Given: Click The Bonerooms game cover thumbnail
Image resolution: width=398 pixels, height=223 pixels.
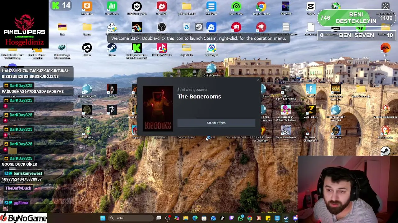Looking at the screenshot, I should point(158,109).
